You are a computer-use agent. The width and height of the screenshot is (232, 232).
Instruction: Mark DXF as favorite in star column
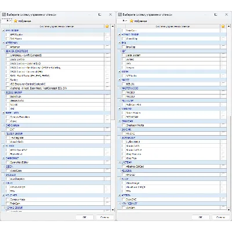click(x=107, y=129)
